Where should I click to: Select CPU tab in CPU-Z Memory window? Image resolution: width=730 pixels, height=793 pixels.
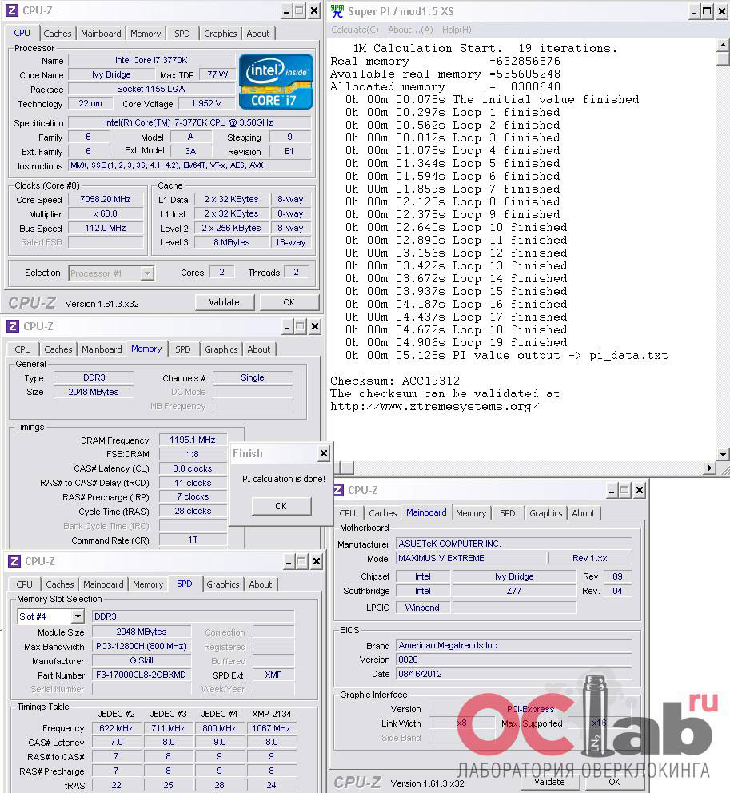click(22, 349)
